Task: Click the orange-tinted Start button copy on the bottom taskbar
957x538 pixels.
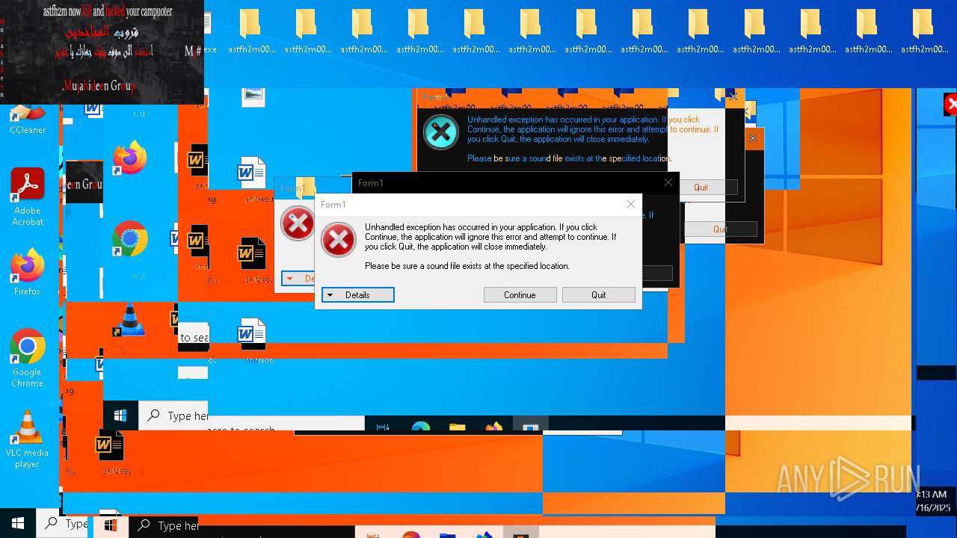Action: 111,525
